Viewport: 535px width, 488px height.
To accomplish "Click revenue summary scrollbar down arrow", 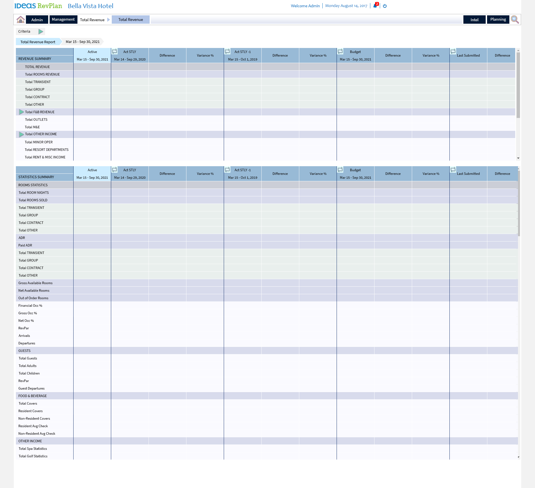I will point(518,158).
